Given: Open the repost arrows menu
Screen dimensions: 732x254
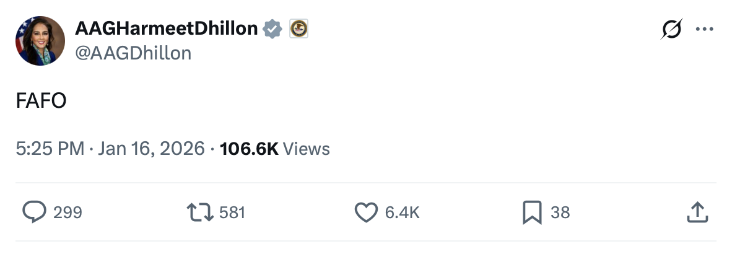Looking at the screenshot, I should 200,212.
